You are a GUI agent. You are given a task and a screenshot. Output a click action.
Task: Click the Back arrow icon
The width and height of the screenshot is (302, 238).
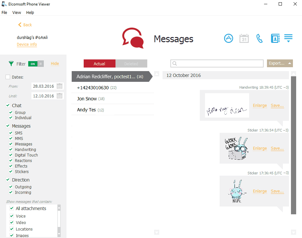[20, 25]
